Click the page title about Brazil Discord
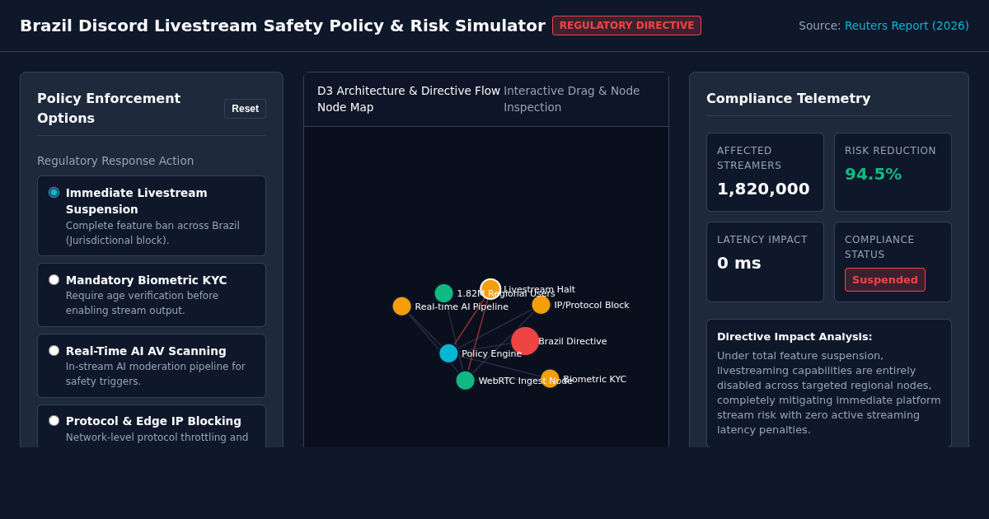The height and width of the screenshot is (519, 989). [x=283, y=26]
